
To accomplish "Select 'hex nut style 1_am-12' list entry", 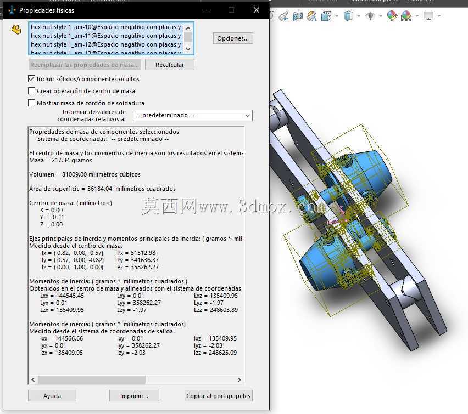I will (x=106, y=44).
